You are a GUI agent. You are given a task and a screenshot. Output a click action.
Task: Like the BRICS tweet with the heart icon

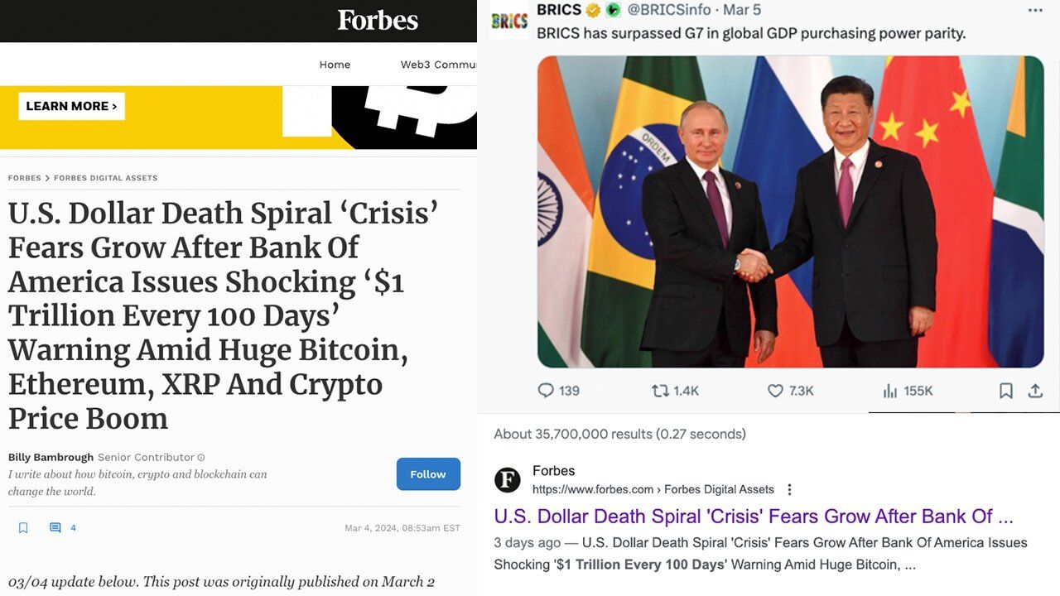pyautogui.click(x=775, y=391)
